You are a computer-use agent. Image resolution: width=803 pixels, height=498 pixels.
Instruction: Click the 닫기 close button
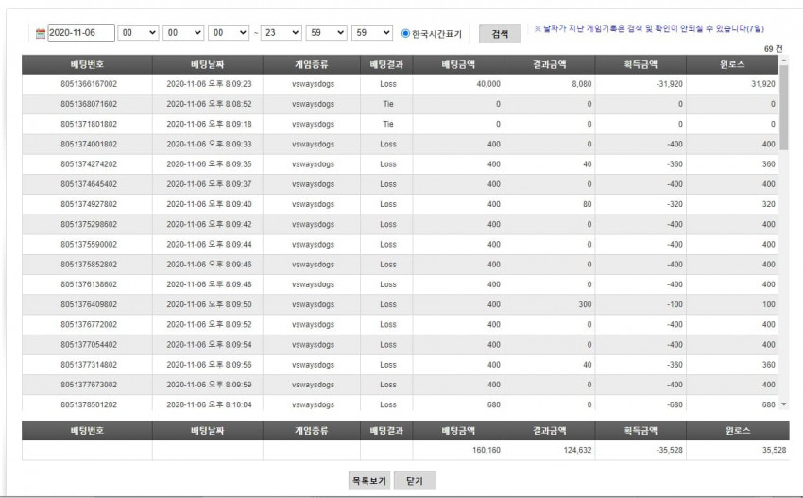(415, 481)
